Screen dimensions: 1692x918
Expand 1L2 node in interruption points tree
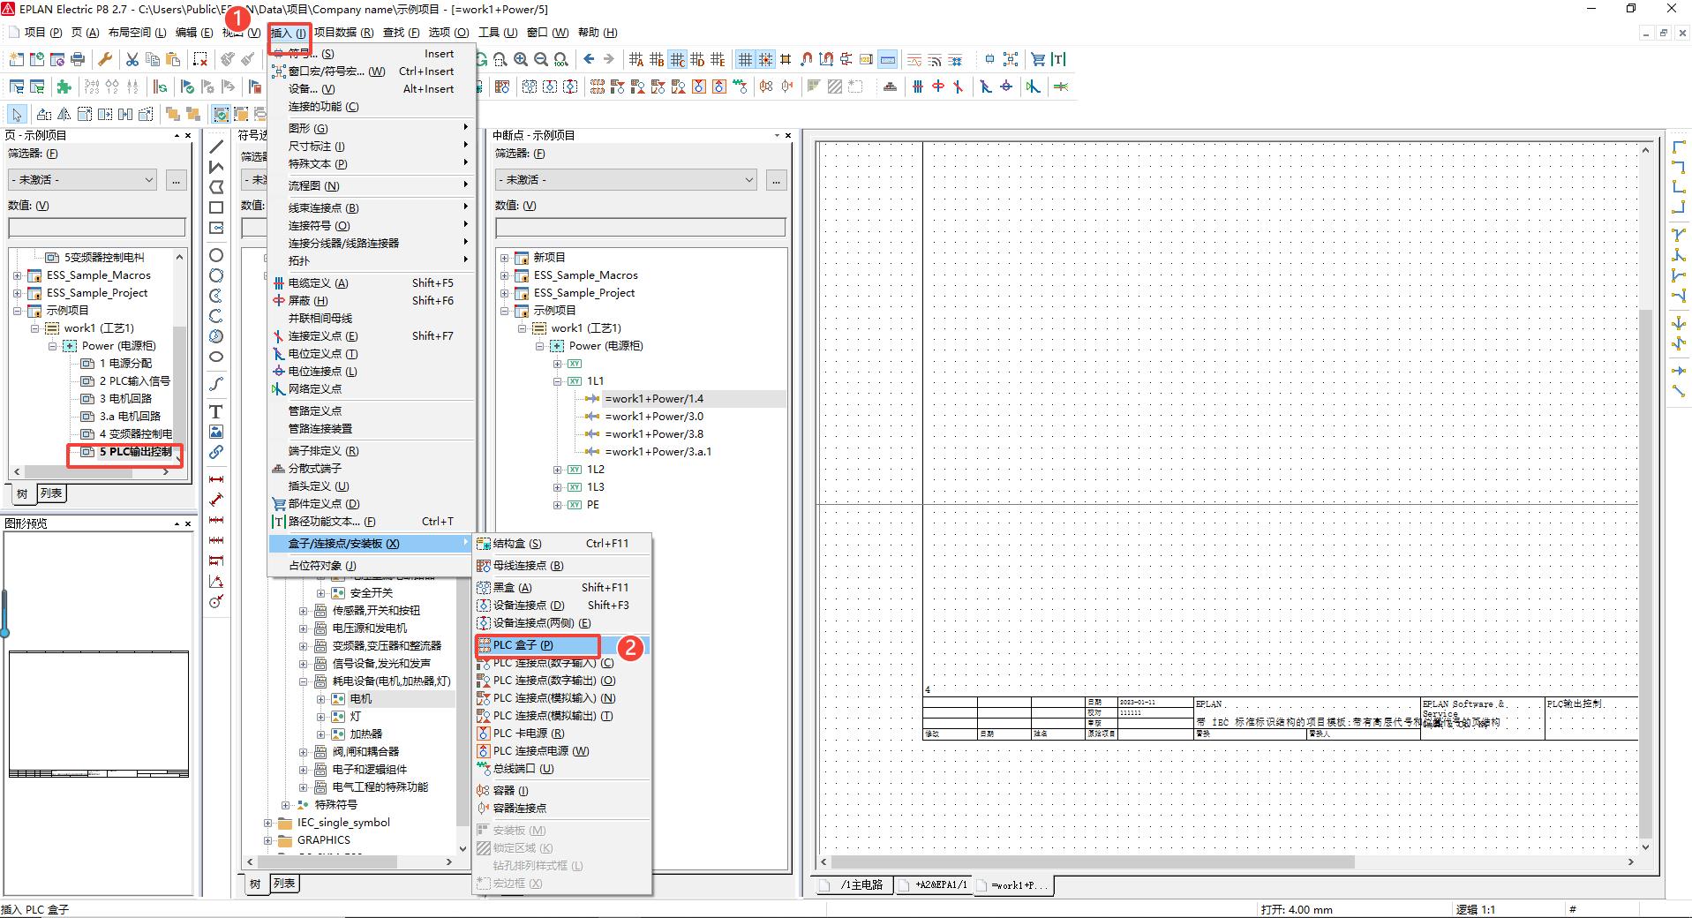coord(558,470)
